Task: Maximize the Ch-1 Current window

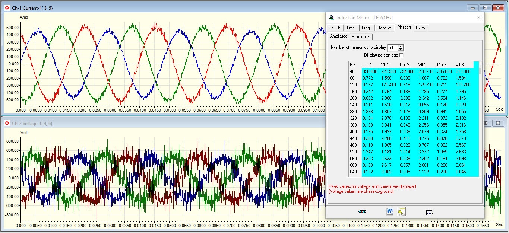Action: point(485,7)
